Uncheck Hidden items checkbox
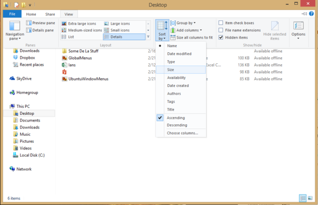Screen dimensions: 318x205 (221, 37)
